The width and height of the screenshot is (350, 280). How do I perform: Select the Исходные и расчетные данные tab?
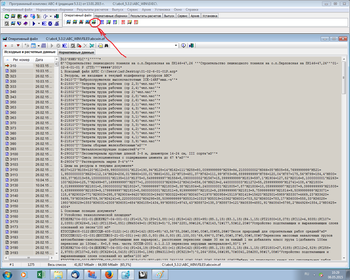30,52
